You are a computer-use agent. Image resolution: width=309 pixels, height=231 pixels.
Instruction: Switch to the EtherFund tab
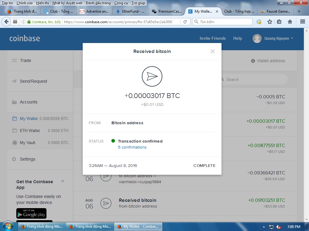pyautogui.click(x=131, y=11)
